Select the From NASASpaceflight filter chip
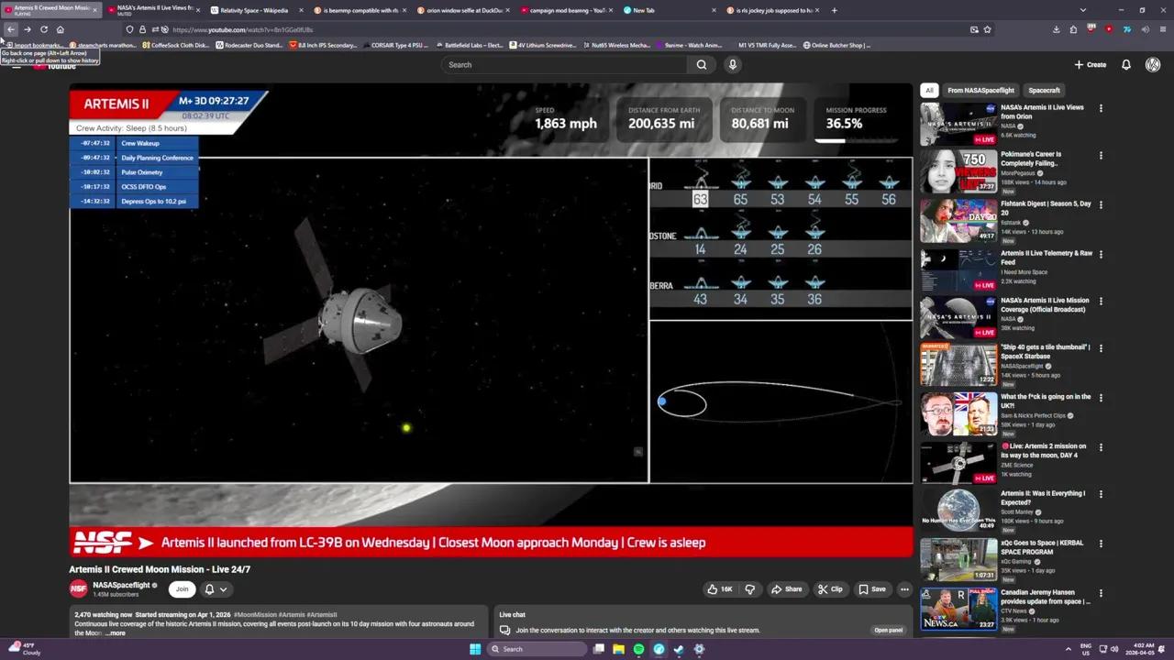The height and width of the screenshot is (660, 1174). pos(980,91)
